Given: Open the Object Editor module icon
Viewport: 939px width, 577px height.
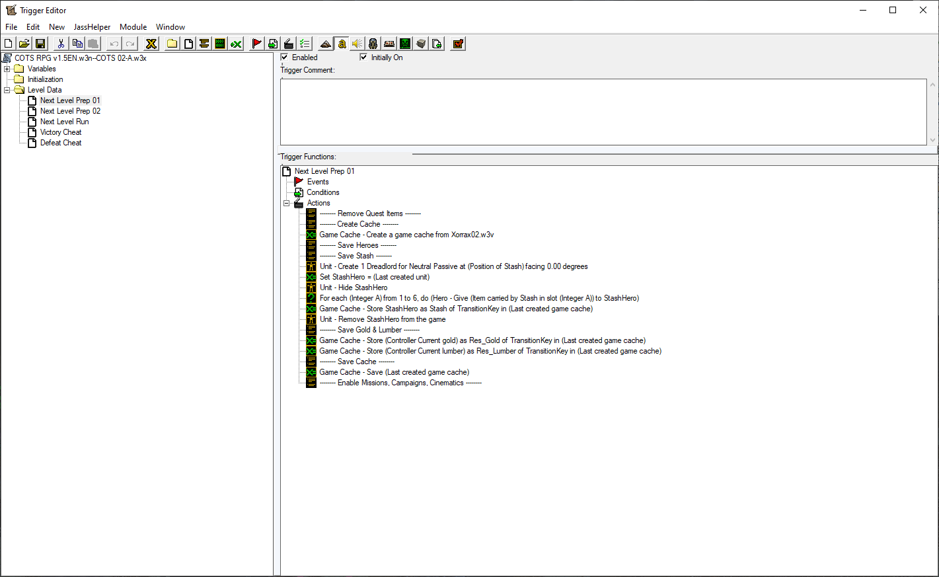Looking at the screenshot, I should 373,44.
